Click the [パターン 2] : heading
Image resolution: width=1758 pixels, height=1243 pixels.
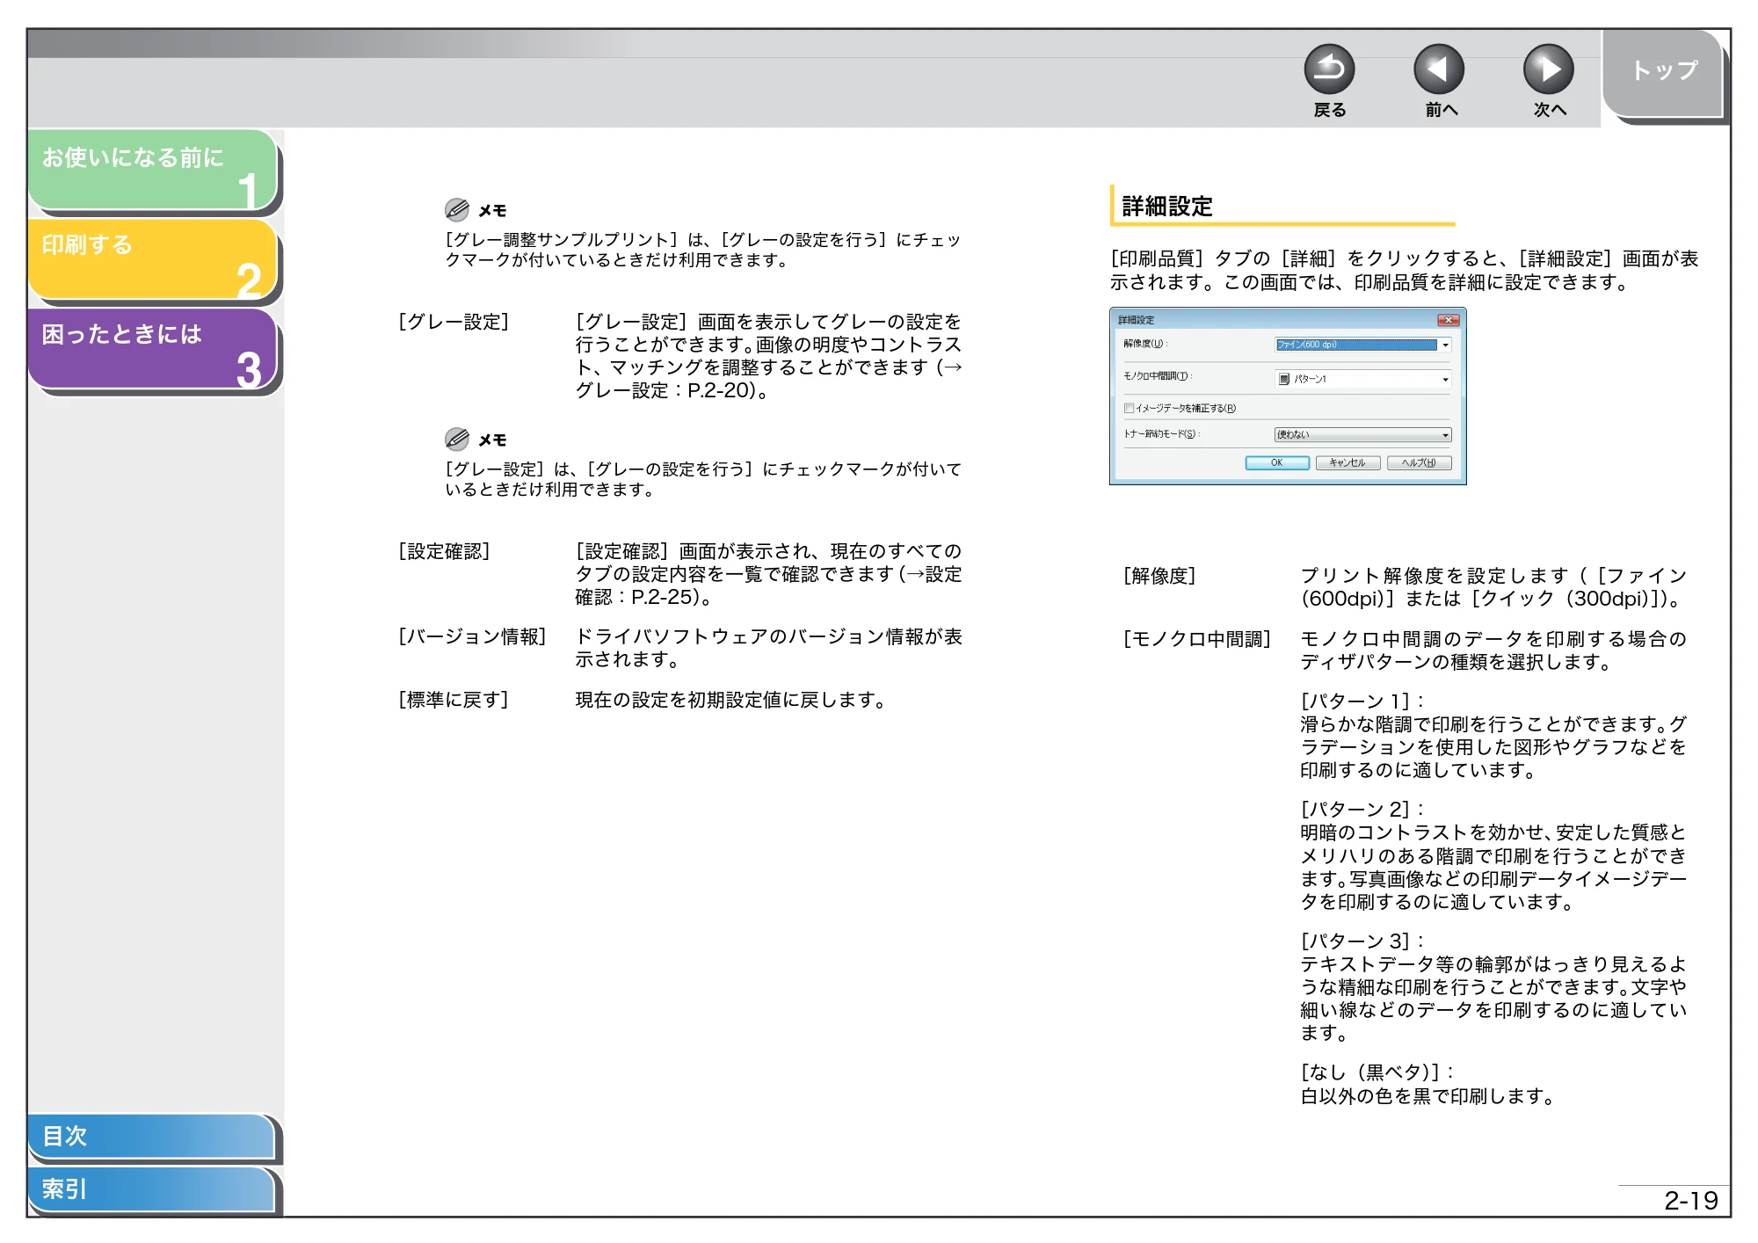pos(1362,810)
